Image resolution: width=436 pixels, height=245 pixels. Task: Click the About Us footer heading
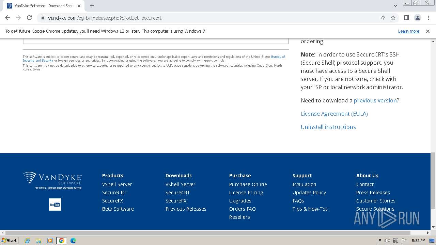(x=367, y=176)
